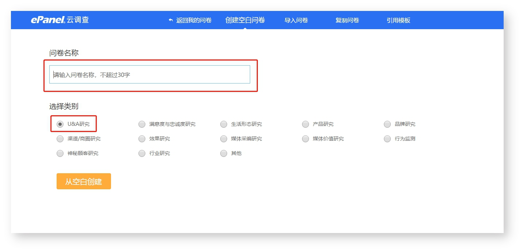523x252 pixels.
Task: Select the 产品研究 radio button
Action: tap(305, 124)
